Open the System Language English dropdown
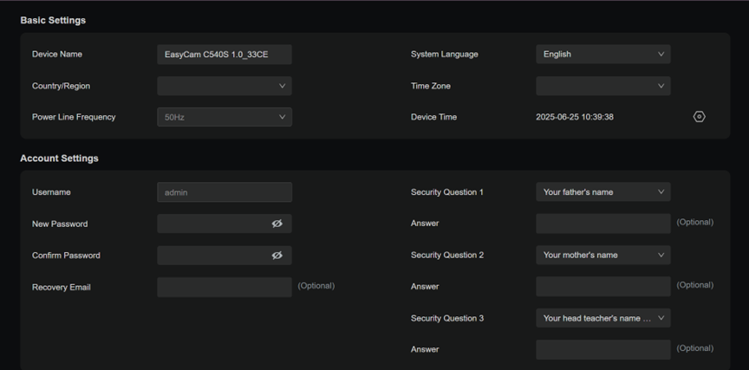 click(x=603, y=55)
